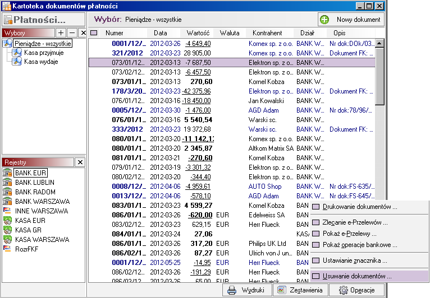Image resolution: width=430 pixels, height=298 pixels.
Task: Click the gear icon on Operacje
Action: 343,290
